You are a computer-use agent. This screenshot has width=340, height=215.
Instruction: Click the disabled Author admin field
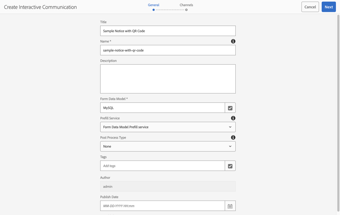[168, 186]
